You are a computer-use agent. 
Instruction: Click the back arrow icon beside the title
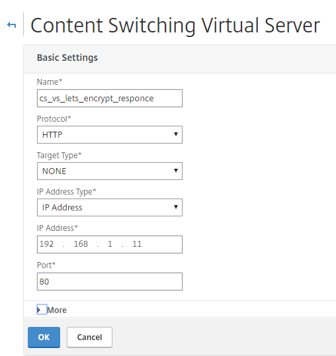(11, 24)
